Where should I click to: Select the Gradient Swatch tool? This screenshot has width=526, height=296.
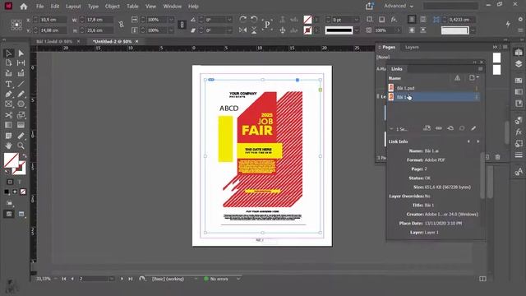pyautogui.click(x=9, y=125)
